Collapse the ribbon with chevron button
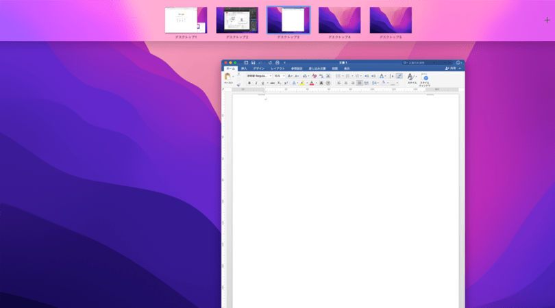The width and height of the screenshot is (555, 308). (460, 68)
